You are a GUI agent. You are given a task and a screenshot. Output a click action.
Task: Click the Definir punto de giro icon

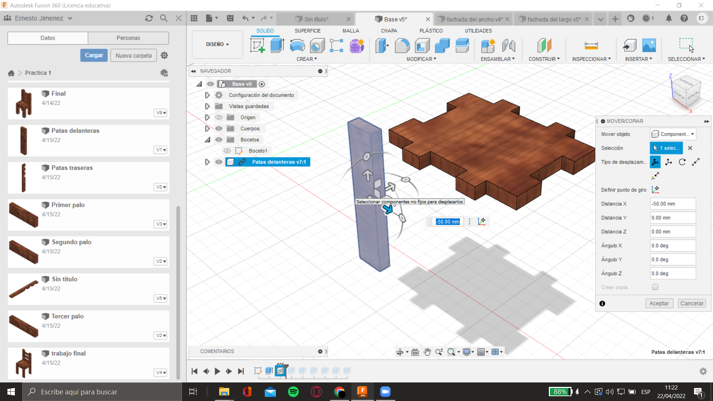pyautogui.click(x=655, y=190)
